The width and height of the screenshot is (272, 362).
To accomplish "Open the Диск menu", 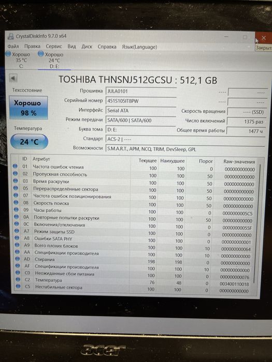I will [x=87, y=47].
